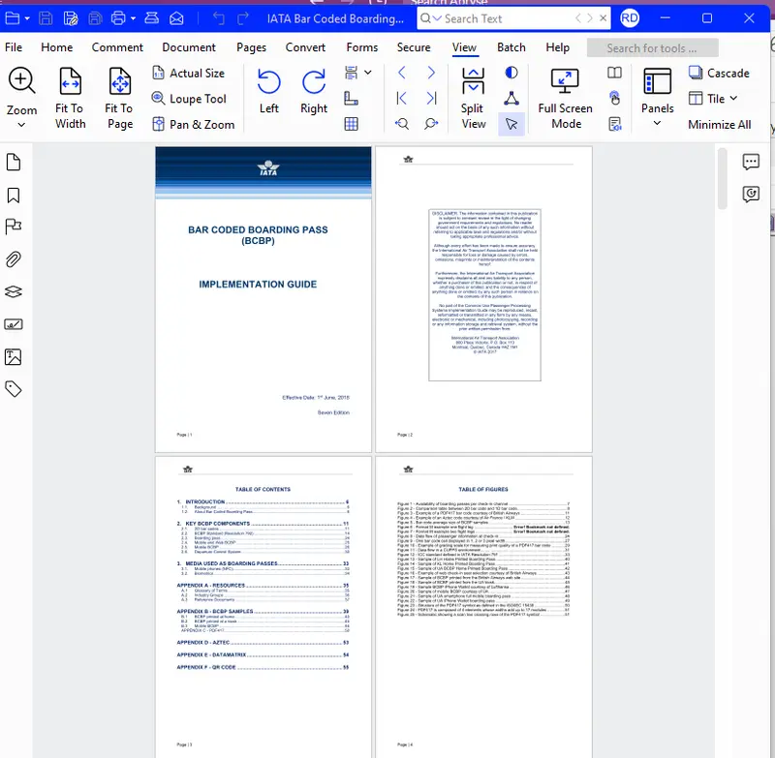Click the Email envelope icon
Screen dimensions: 775x758
click(176, 18)
